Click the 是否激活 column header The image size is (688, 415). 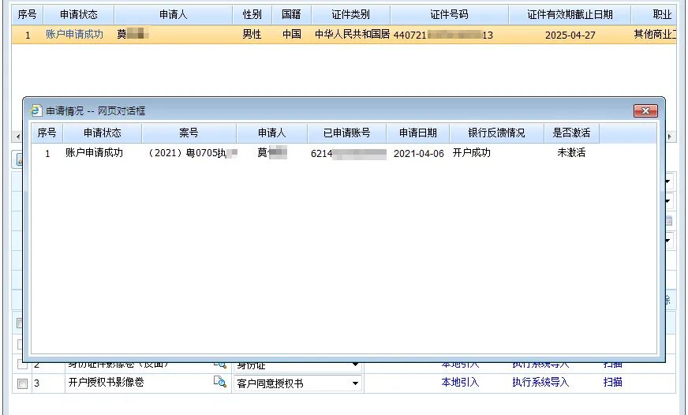[571, 133]
